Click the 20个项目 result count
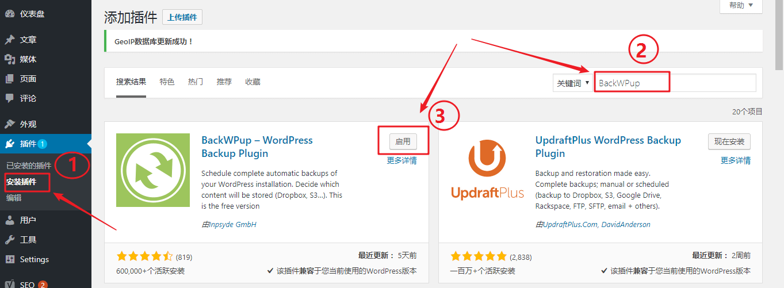 (747, 112)
